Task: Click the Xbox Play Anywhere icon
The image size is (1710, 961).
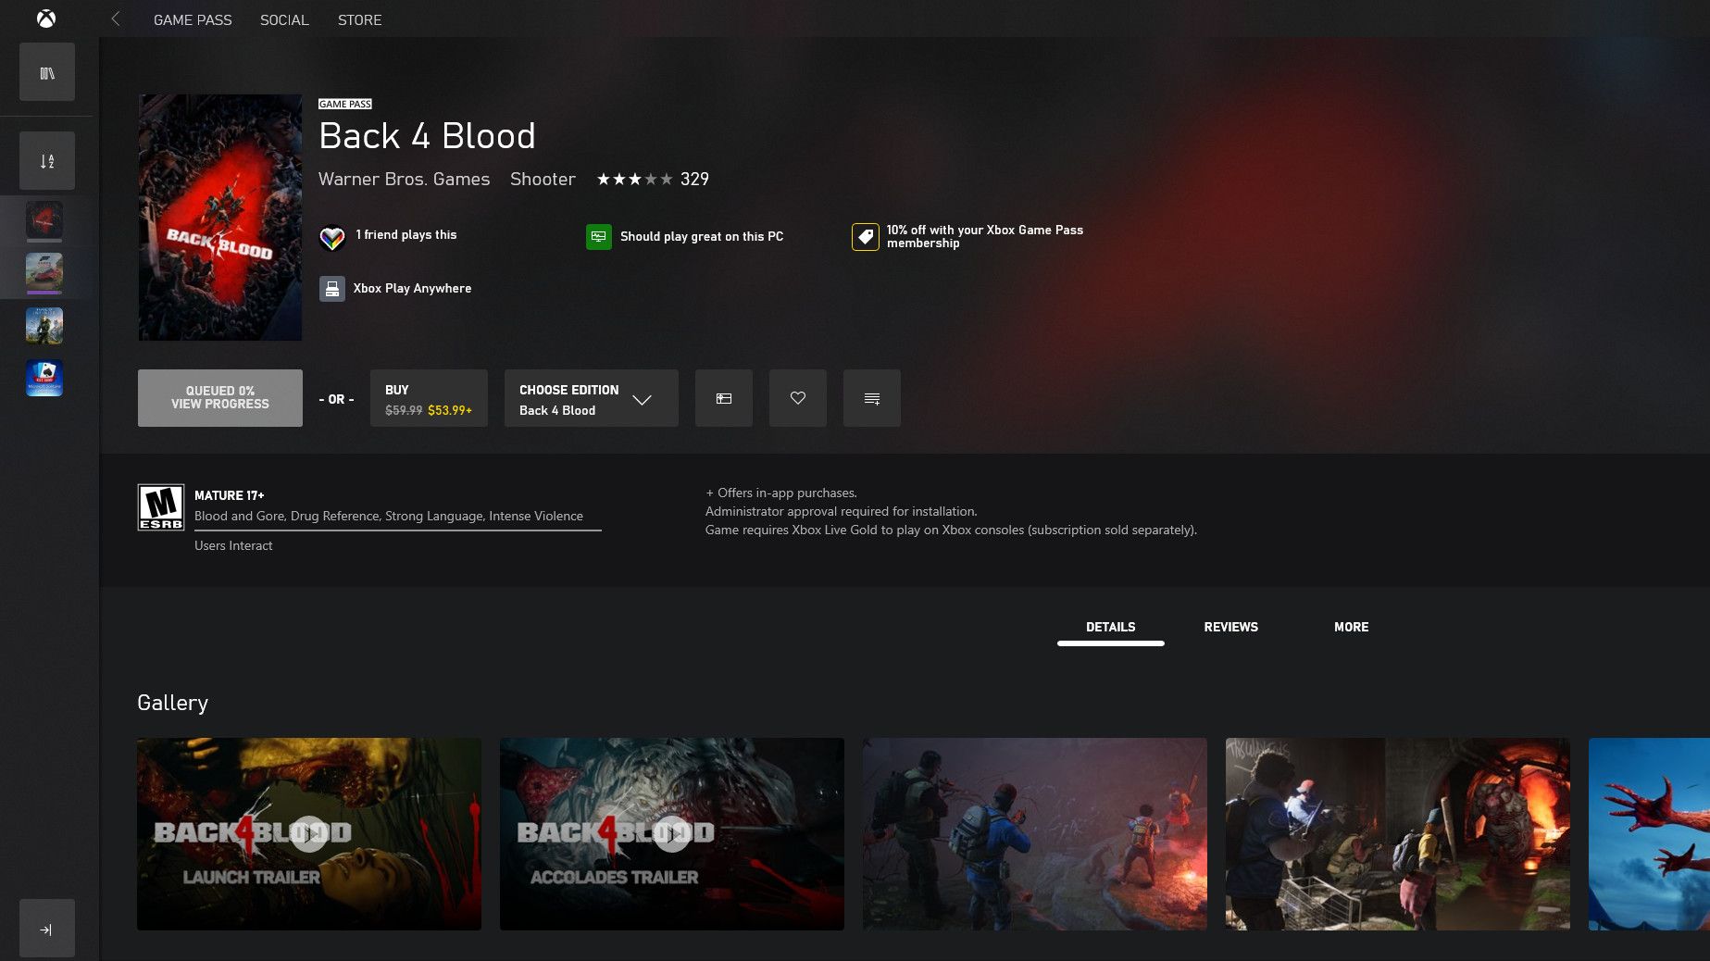Action: 332,288
